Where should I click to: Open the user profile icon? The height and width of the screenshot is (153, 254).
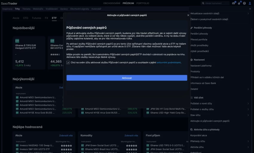[250, 3]
